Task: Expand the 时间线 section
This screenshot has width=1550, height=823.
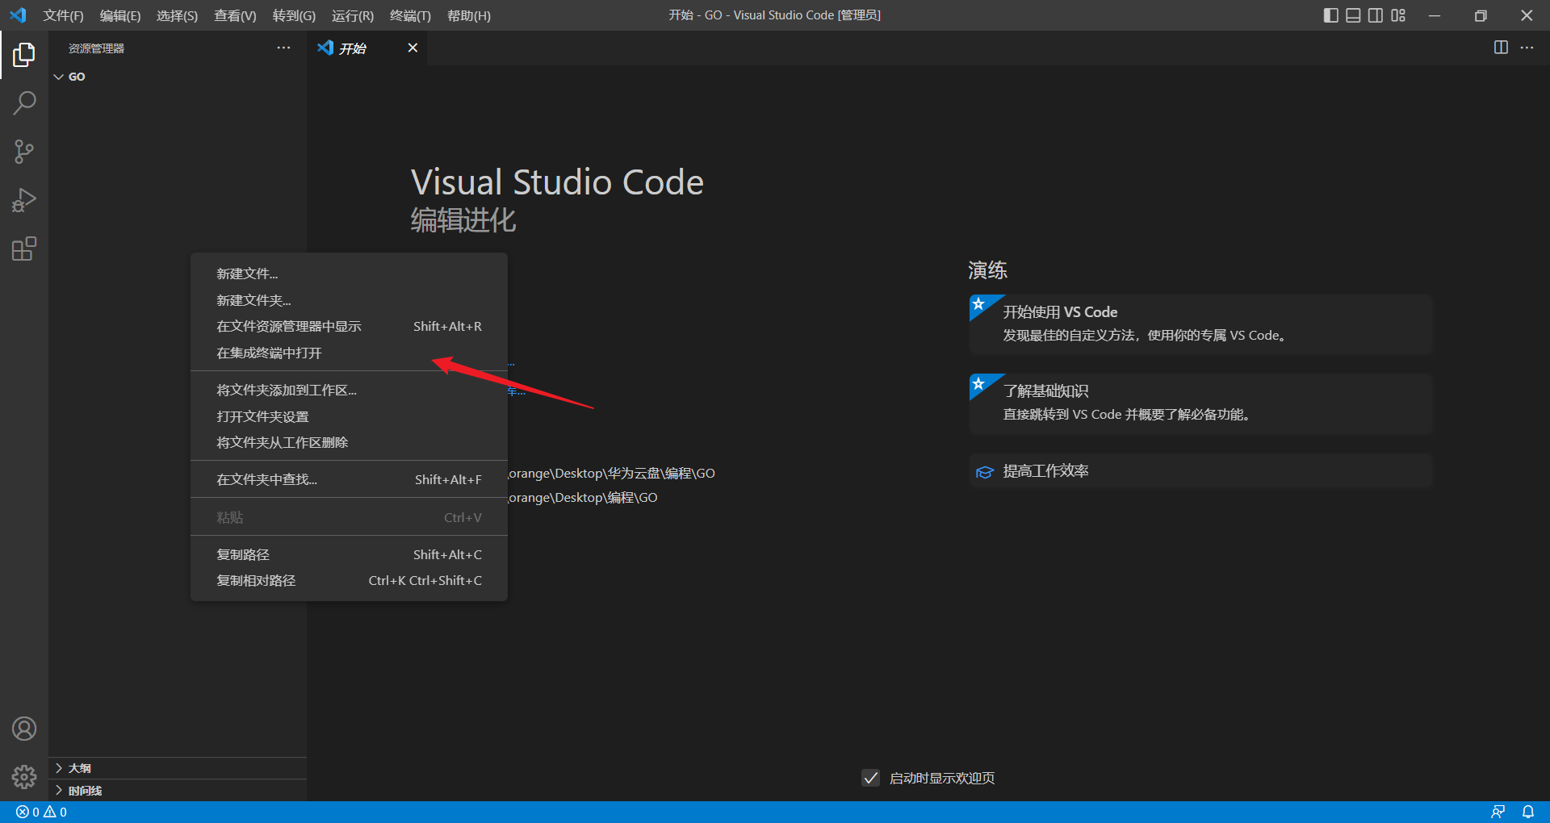Action: pos(178,791)
